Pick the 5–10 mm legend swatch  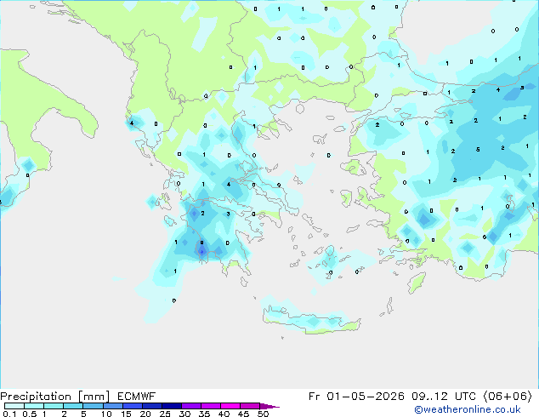point(93,406)
